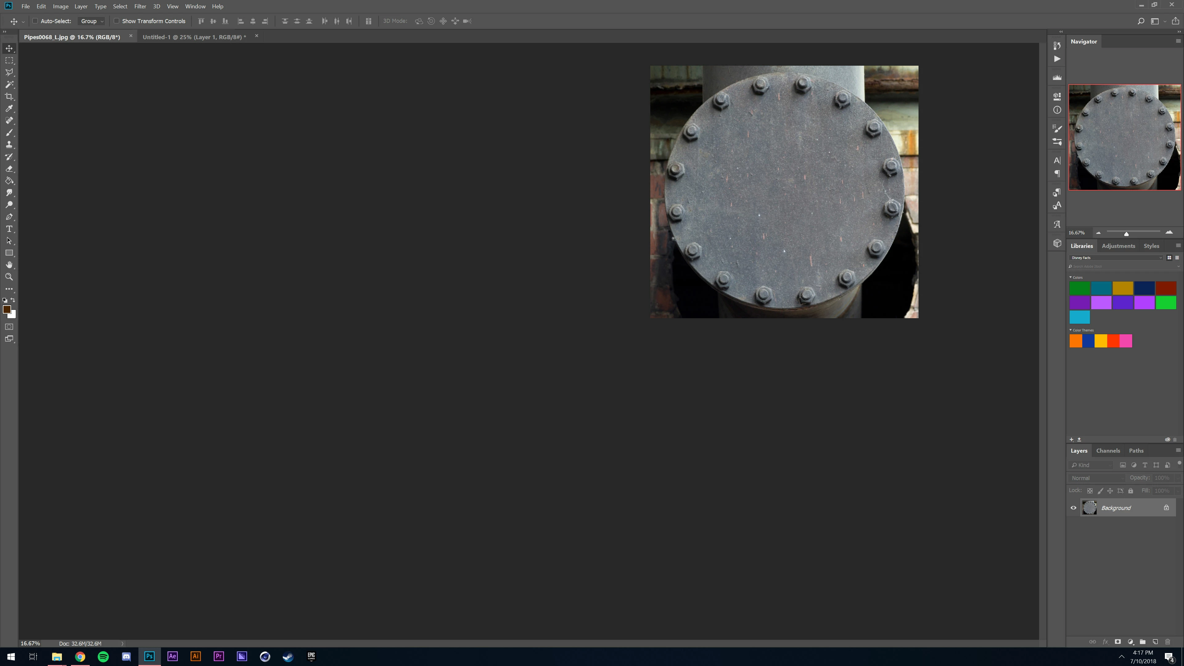
Task: Open the Filter menu
Action: pyautogui.click(x=140, y=6)
